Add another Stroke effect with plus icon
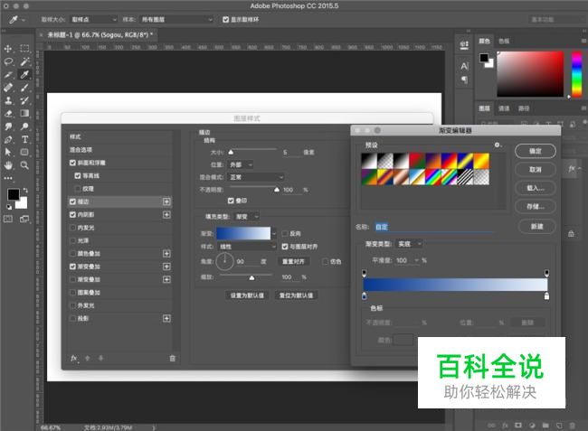The height and width of the screenshot is (431, 588). click(166, 201)
